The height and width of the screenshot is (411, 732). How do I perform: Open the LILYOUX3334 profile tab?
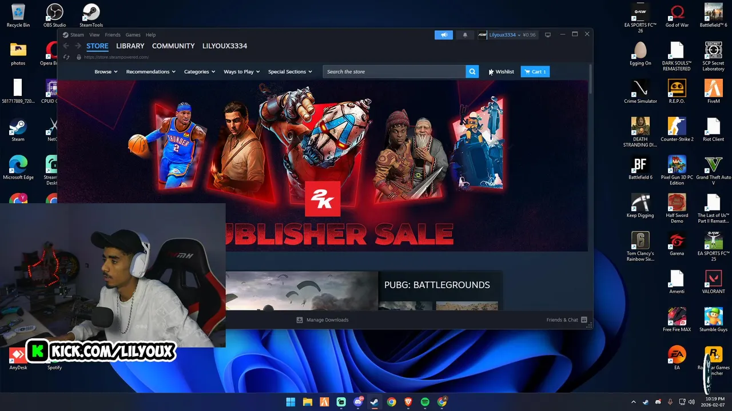[x=225, y=46]
